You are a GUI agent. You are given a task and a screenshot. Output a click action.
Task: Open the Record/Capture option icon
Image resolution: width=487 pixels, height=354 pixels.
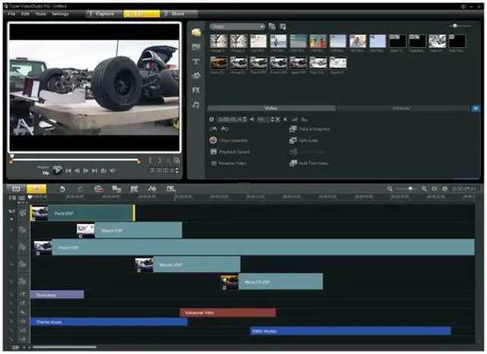tap(99, 189)
